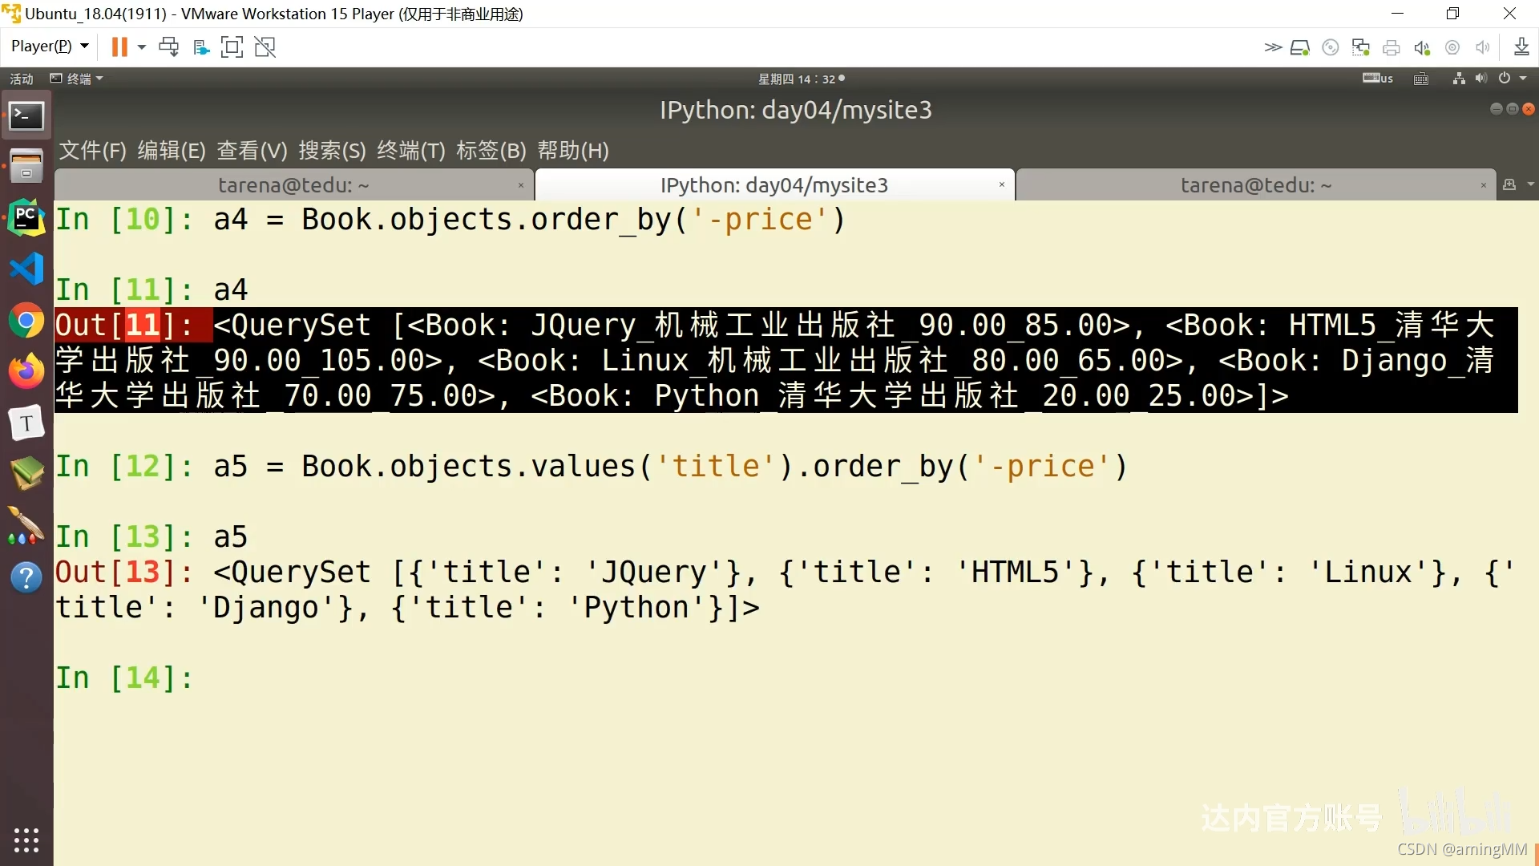Click the 活动 activities button
The image size is (1539, 866).
22,79
